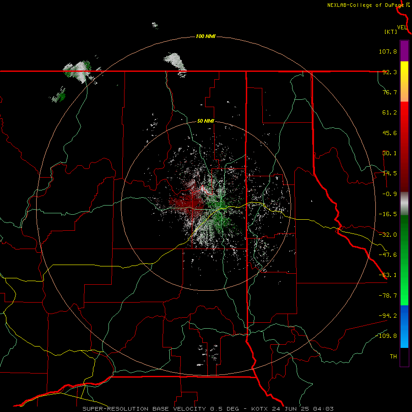Click the -109.8 velocity scale value

pos(386,336)
